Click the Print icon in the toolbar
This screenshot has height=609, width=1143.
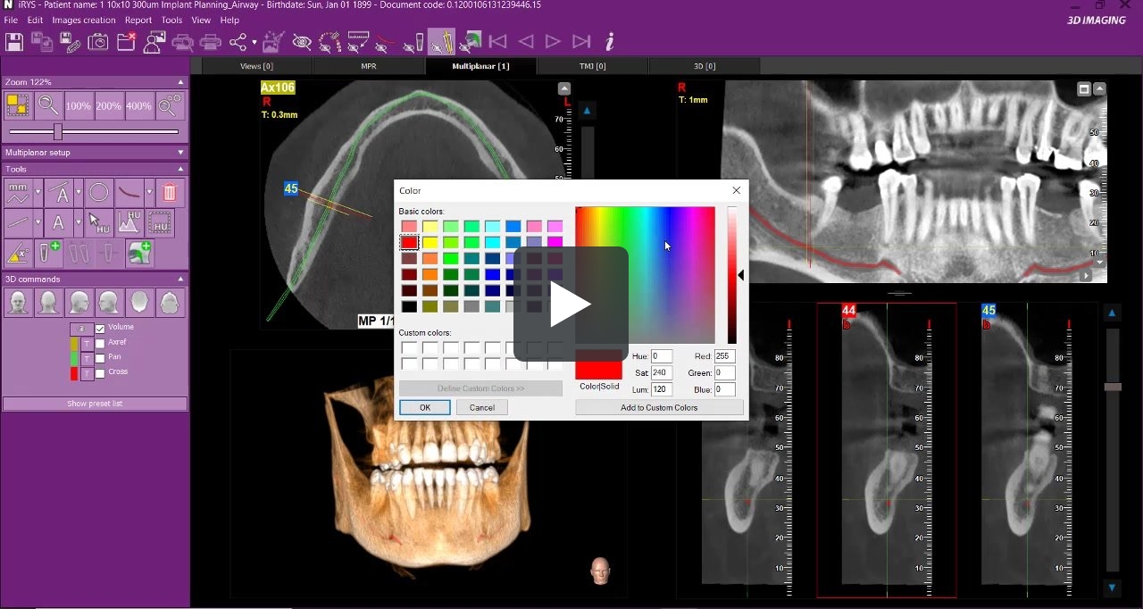pyautogui.click(x=211, y=41)
